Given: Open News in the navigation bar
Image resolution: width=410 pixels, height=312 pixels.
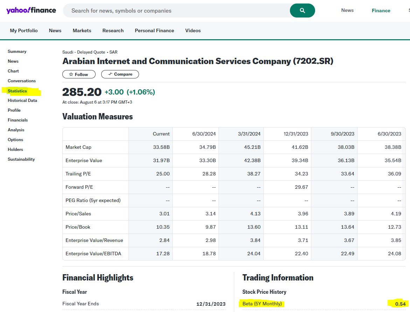Looking at the screenshot, I should click(x=55, y=30).
